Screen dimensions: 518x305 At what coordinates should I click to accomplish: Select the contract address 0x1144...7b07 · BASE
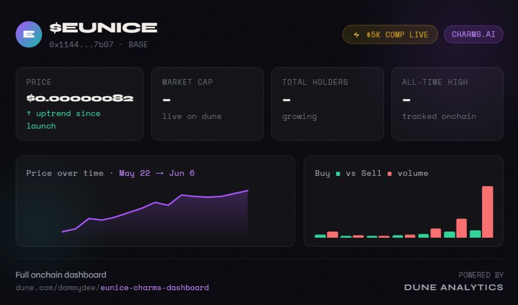click(98, 44)
